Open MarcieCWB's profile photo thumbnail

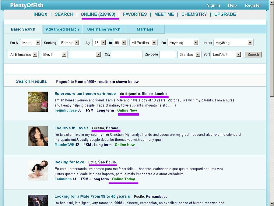point(38,136)
